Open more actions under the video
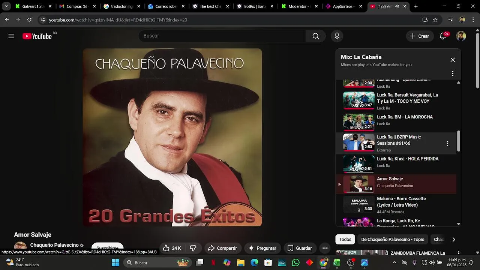 click(325, 248)
